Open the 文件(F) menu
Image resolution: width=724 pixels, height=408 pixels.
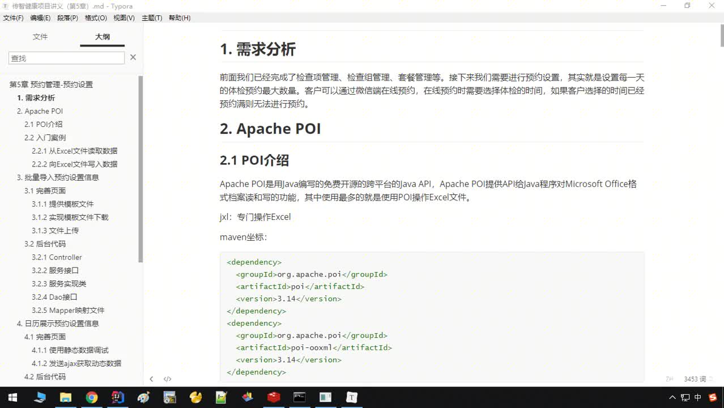point(14,18)
